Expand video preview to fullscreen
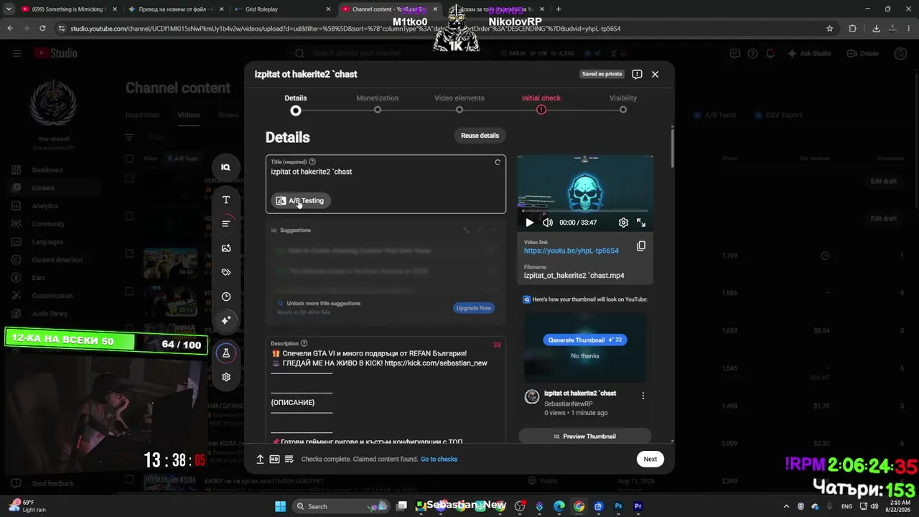The height and width of the screenshot is (517, 919). coord(641,223)
